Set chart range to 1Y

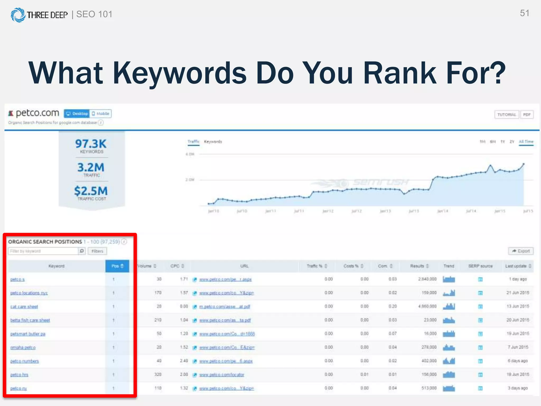pyautogui.click(x=503, y=142)
